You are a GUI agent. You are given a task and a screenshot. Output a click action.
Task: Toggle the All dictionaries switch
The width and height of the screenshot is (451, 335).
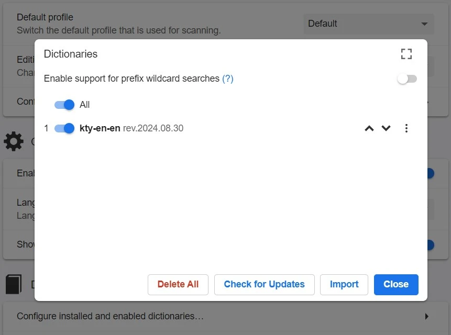pos(64,105)
